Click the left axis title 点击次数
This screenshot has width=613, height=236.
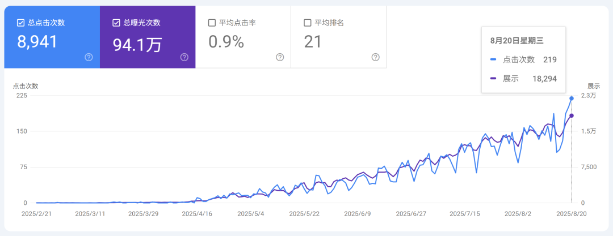[x=26, y=86]
